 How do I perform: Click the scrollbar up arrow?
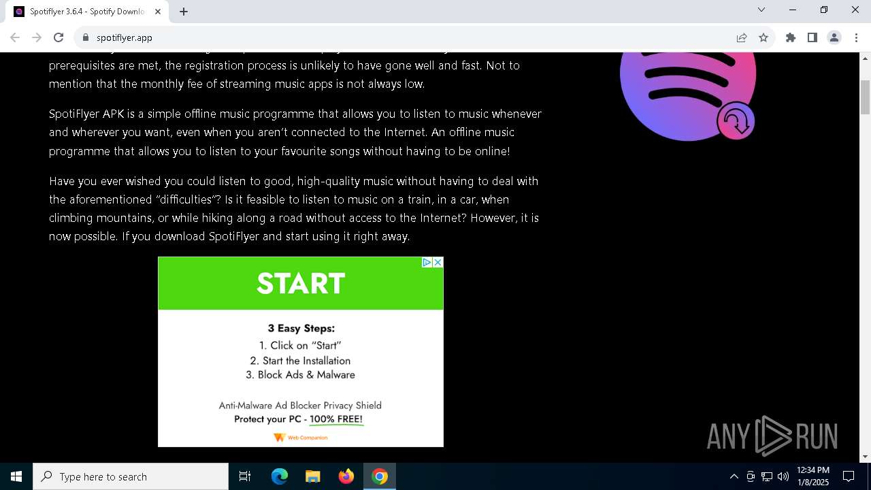tap(866, 57)
